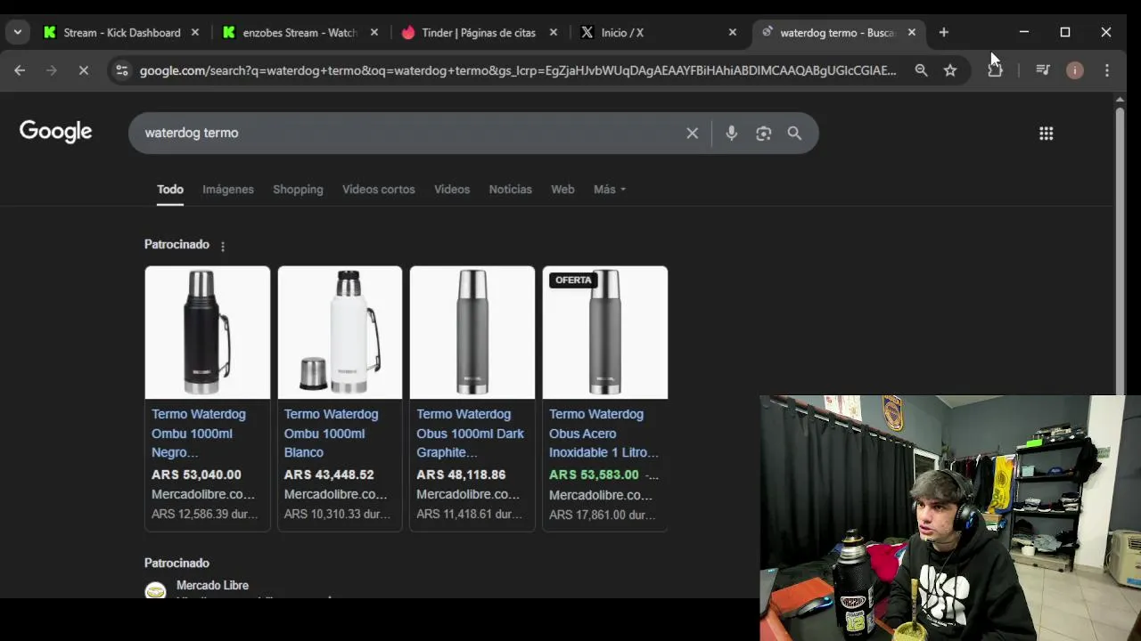Open the black Waterdog Ombu thermos image

click(x=208, y=332)
